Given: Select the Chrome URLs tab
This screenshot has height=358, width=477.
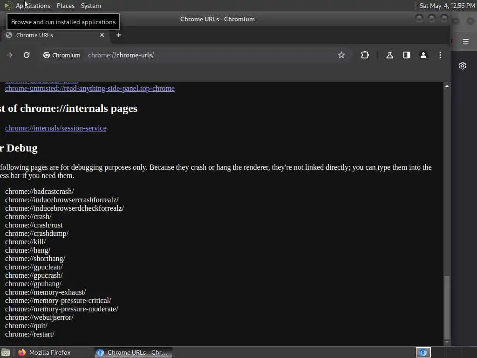Looking at the screenshot, I should 55,35.
